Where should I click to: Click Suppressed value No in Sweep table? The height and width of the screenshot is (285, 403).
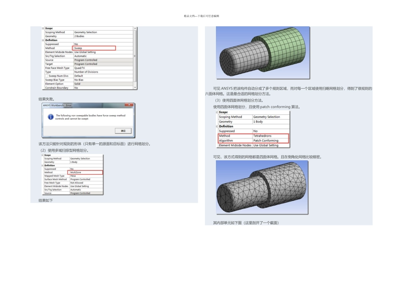(76, 44)
